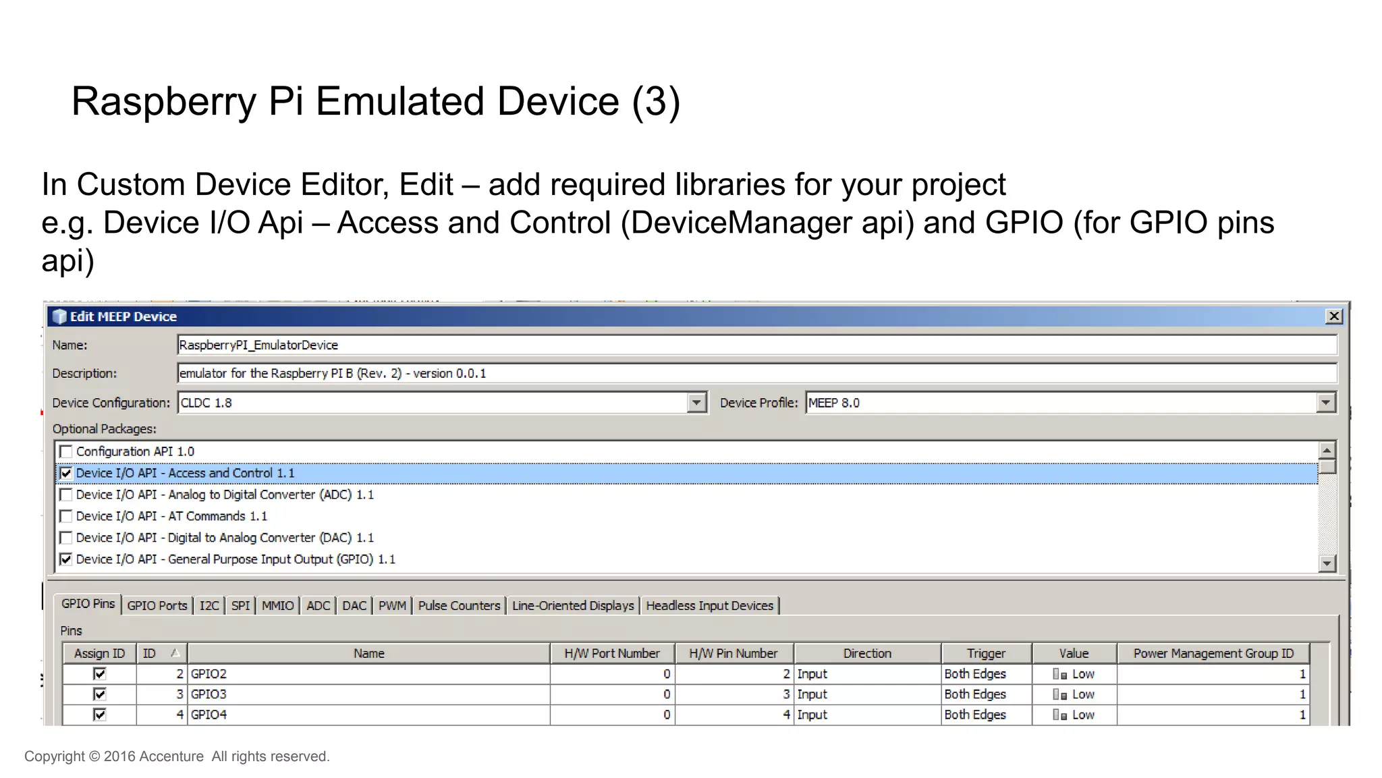
Task: Click the Low value icon for GPIO3
Action: pyautogui.click(x=1059, y=694)
